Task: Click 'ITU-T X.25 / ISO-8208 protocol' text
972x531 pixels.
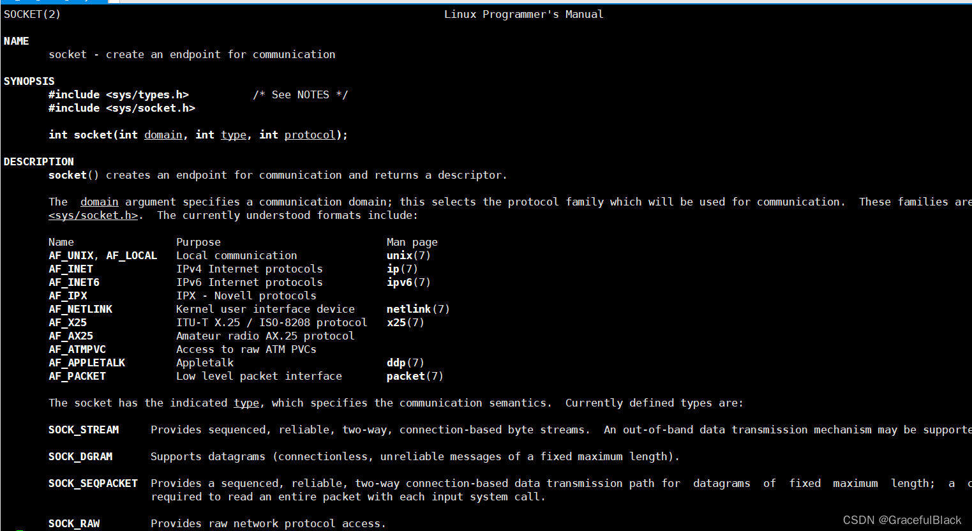Action: [272, 322]
